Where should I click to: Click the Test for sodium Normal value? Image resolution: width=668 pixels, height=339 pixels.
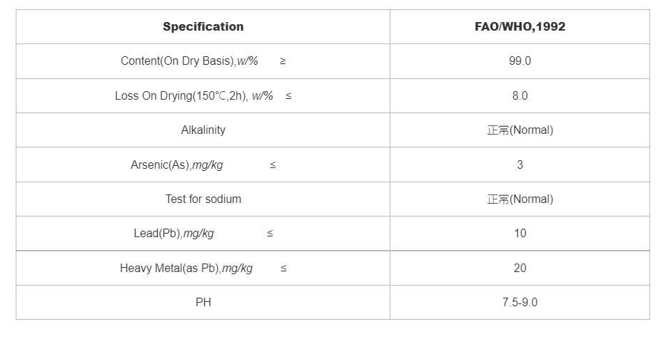pyautogui.click(x=520, y=199)
